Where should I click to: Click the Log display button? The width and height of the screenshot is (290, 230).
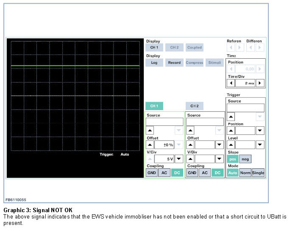tap(154, 62)
